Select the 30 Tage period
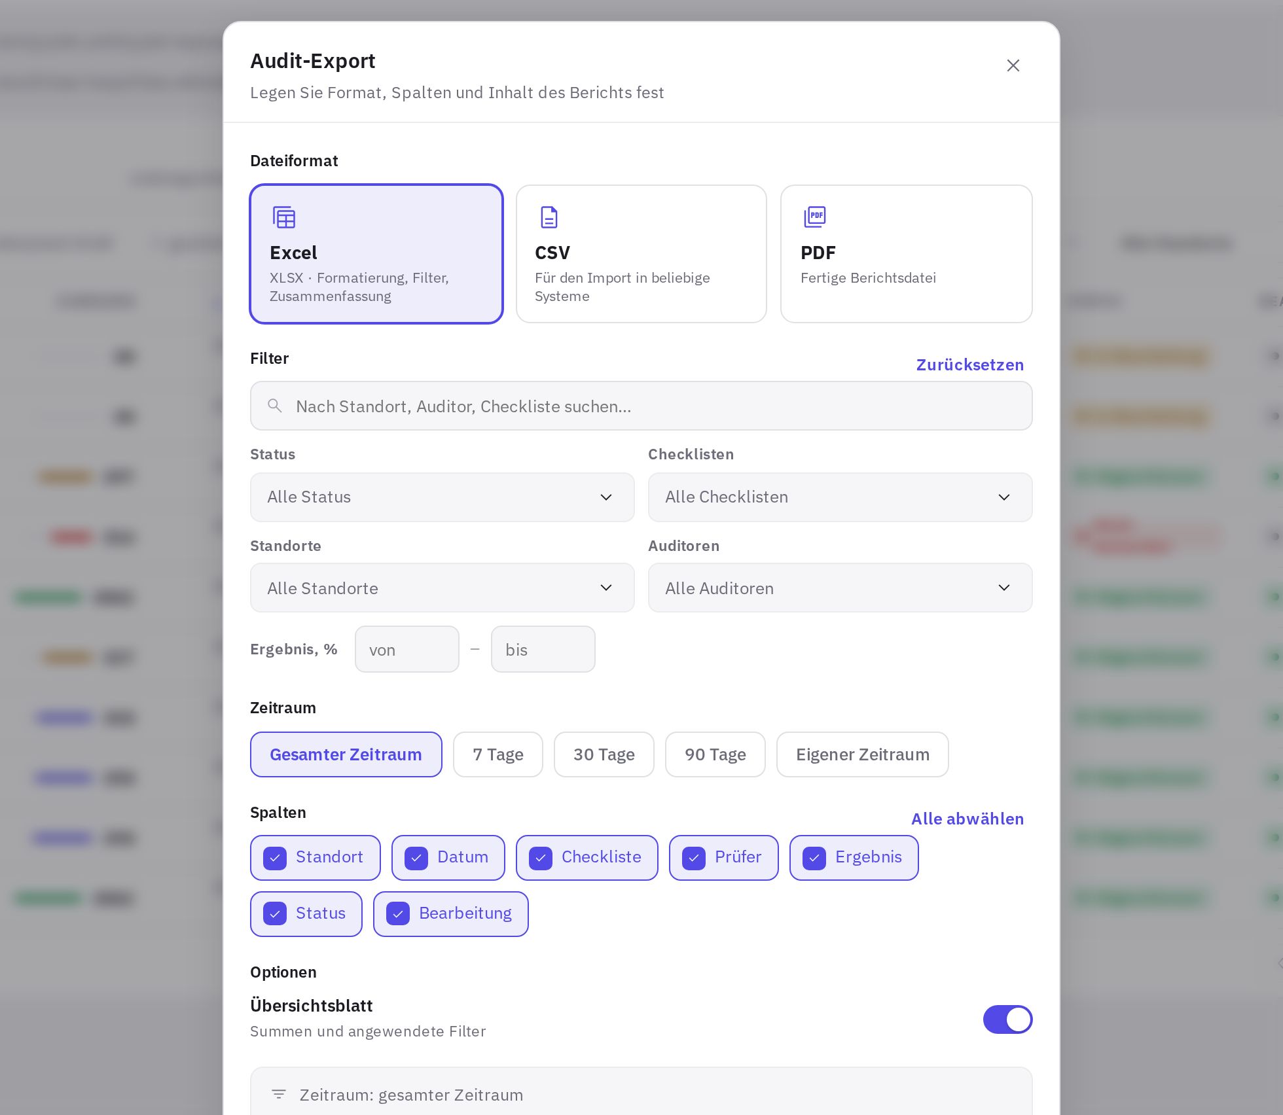Image resolution: width=1283 pixels, height=1115 pixels. pyautogui.click(x=604, y=754)
